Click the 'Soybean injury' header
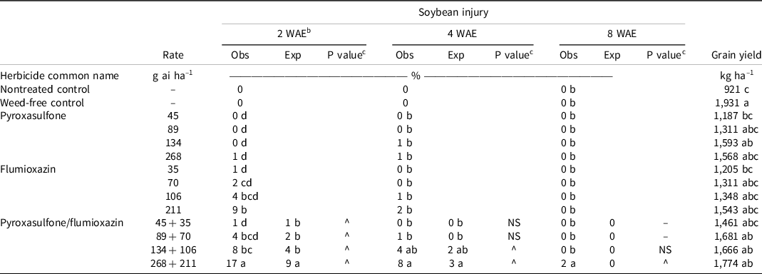 (453, 13)
